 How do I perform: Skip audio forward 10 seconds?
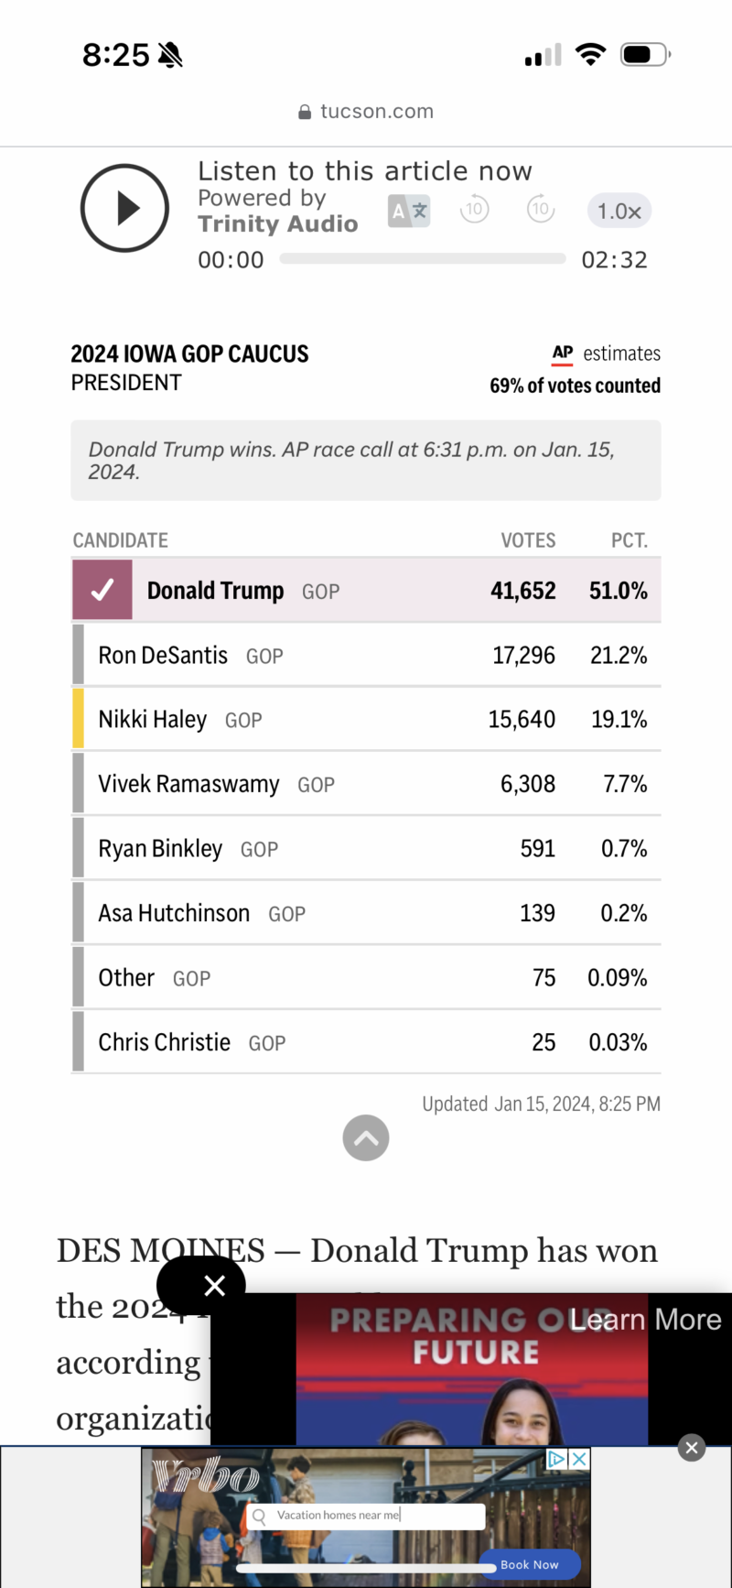click(x=541, y=210)
